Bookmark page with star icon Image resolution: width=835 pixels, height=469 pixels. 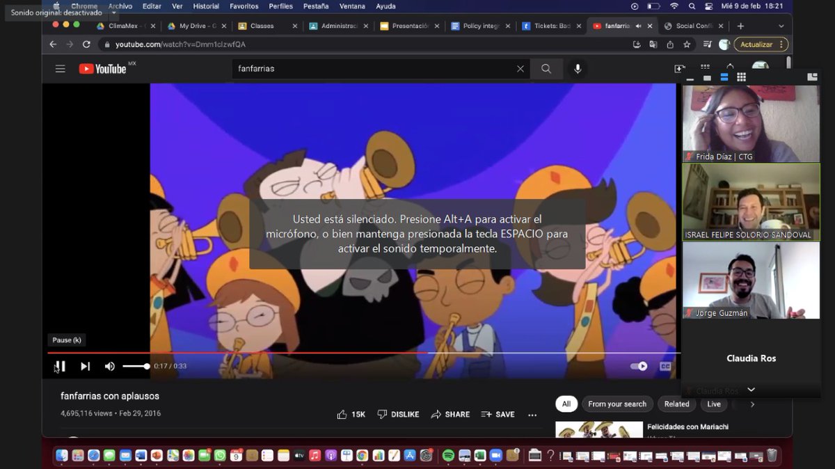pos(687,44)
